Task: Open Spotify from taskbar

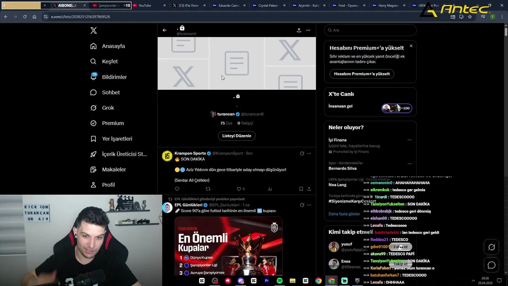Action: click(x=279, y=281)
